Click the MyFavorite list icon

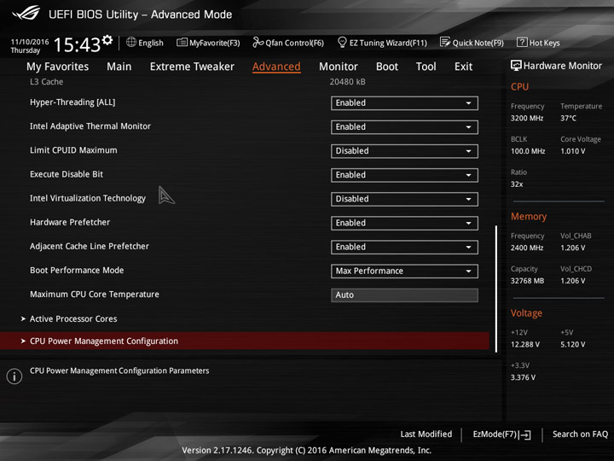click(x=182, y=42)
